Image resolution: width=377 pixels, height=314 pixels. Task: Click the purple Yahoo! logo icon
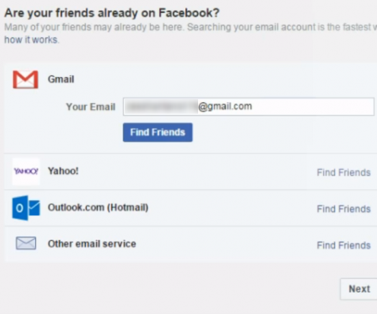26,171
